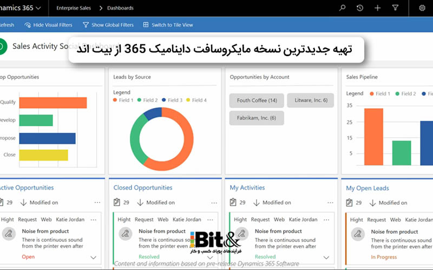Open the Dashboards breadcrumb
433x270 pixels.
tap(120, 8)
